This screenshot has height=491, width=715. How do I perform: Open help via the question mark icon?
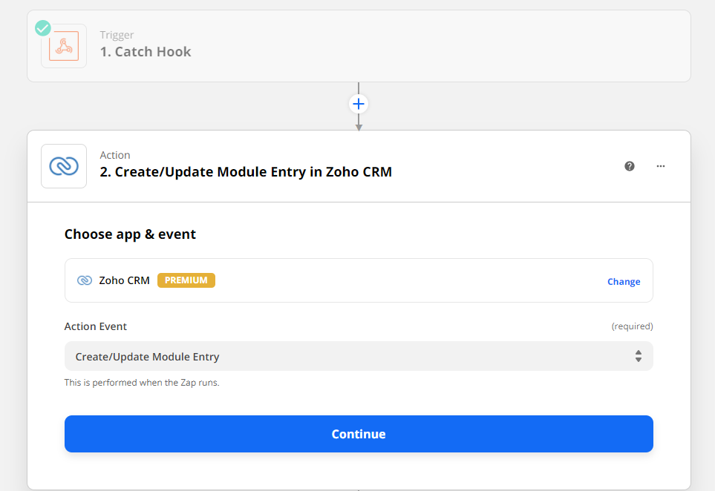pos(630,166)
